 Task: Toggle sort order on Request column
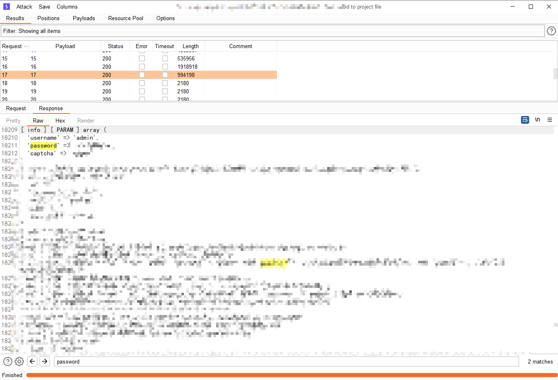coord(12,46)
